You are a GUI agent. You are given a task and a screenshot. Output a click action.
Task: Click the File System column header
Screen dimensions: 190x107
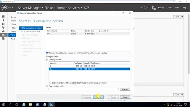pos(95,63)
